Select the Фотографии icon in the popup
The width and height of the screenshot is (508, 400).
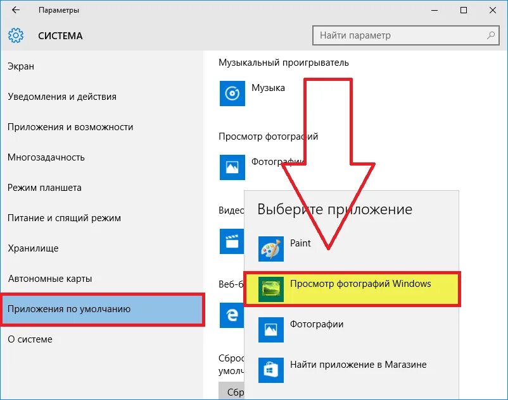271,330
